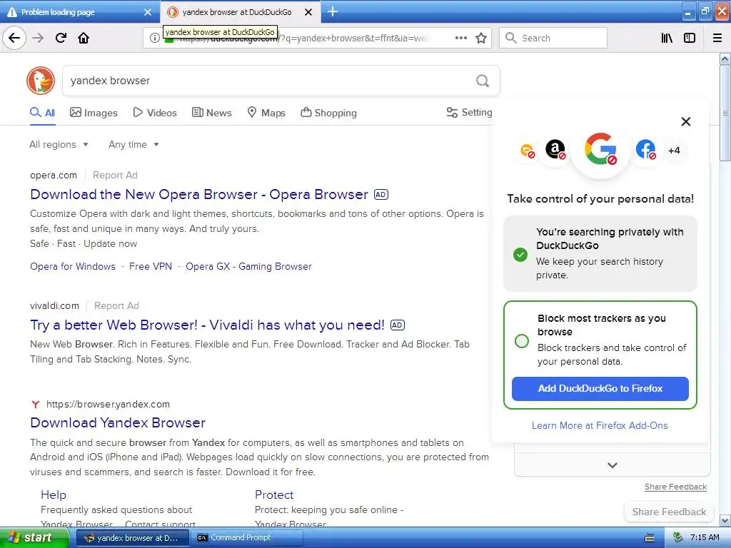This screenshot has width=731, height=548.
Task: Open the browser home page
Action: pyautogui.click(x=84, y=38)
